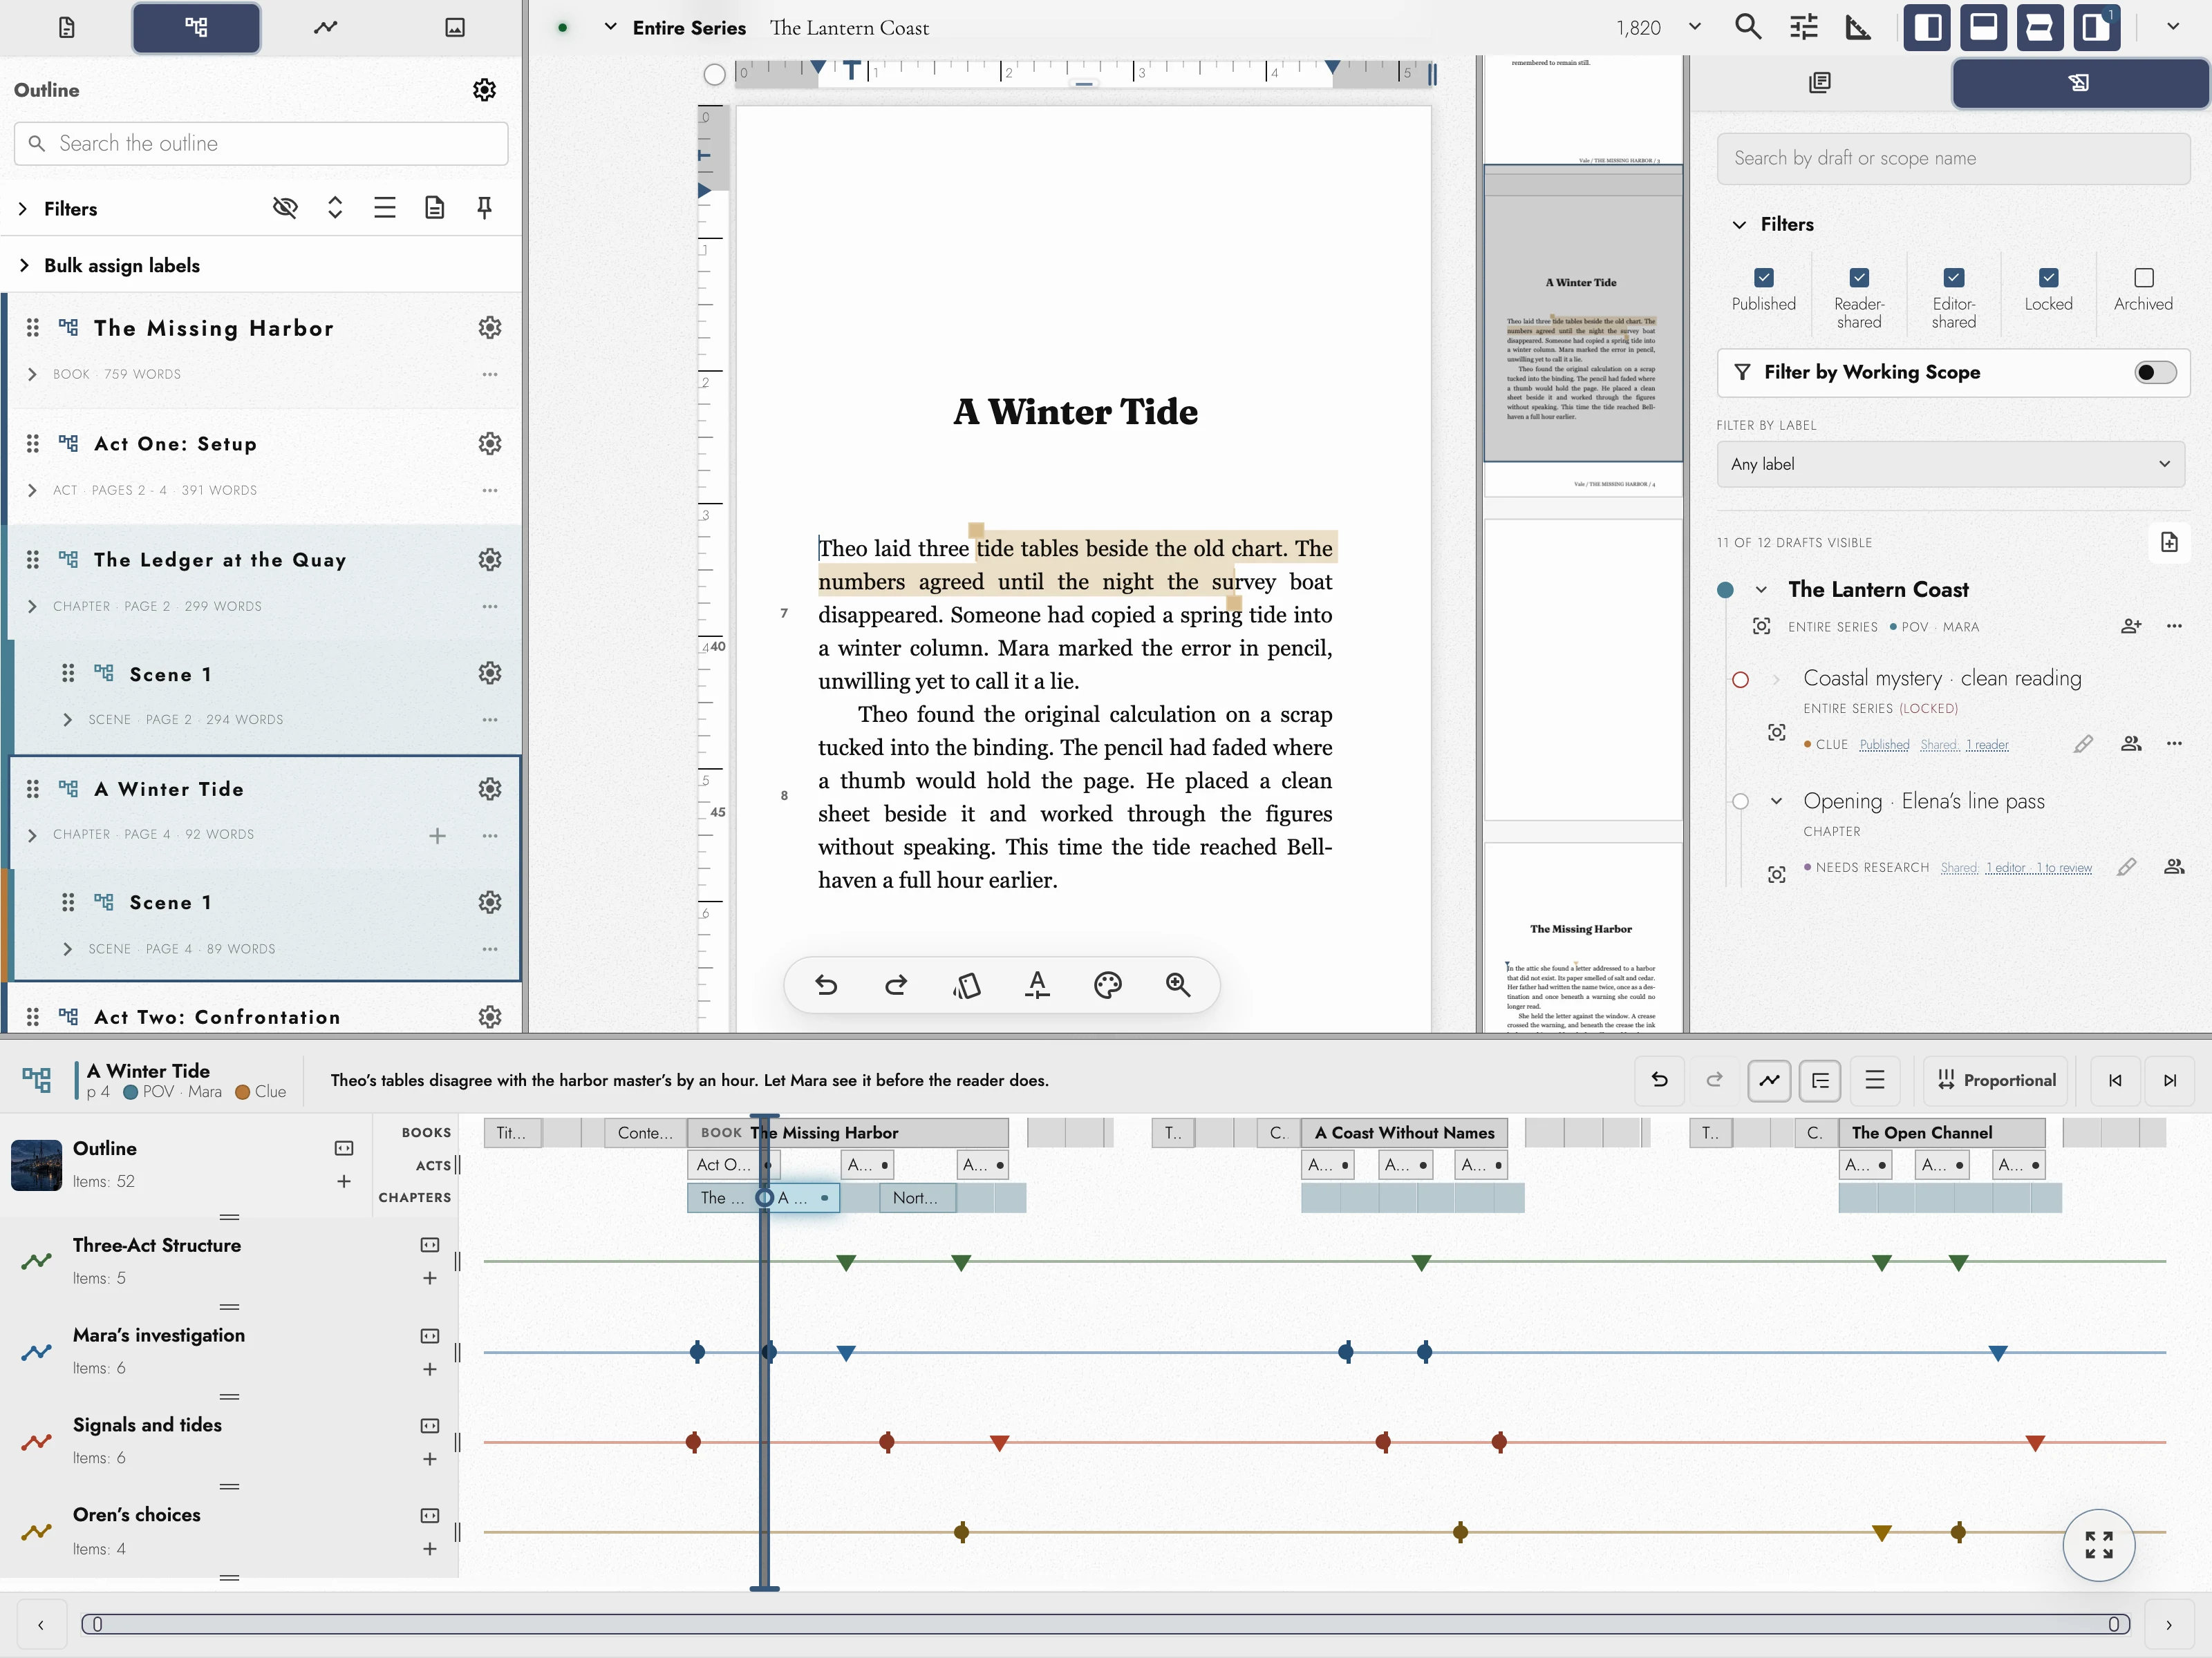Open the document tab icon in sidebar

66,27
